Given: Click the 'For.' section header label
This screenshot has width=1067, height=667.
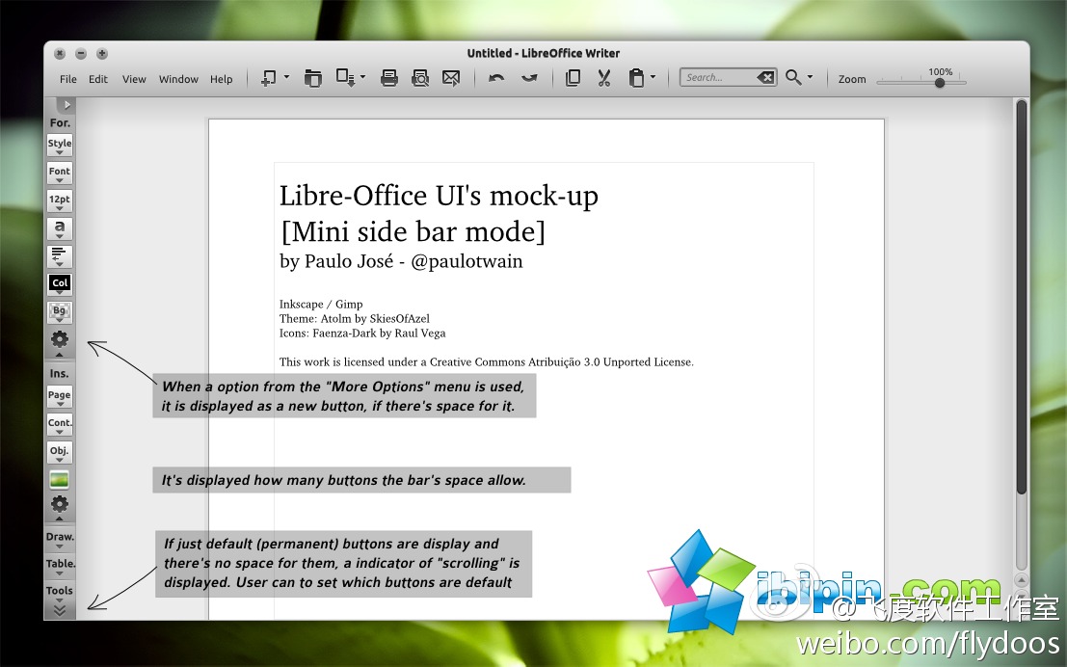Looking at the screenshot, I should pyautogui.click(x=59, y=122).
